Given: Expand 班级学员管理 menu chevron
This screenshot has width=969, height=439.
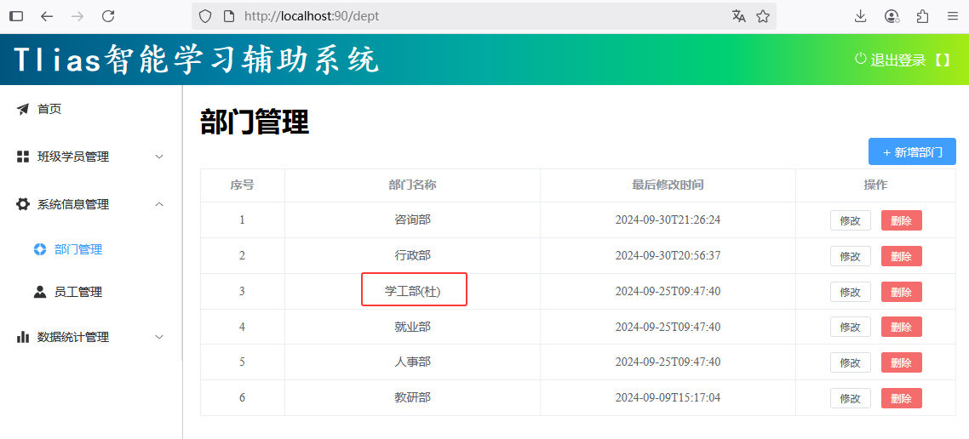Looking at the screenshot, I should click(159, 157).
